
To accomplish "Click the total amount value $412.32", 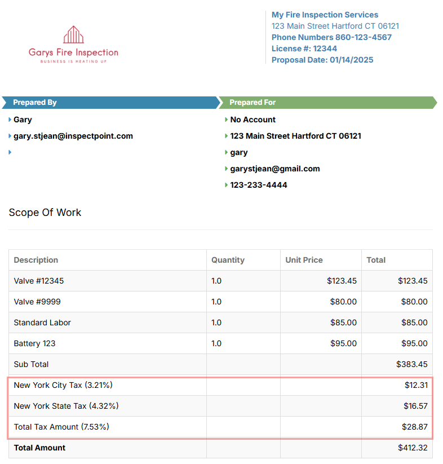I will pyautogui.click(x=413, y=448).
